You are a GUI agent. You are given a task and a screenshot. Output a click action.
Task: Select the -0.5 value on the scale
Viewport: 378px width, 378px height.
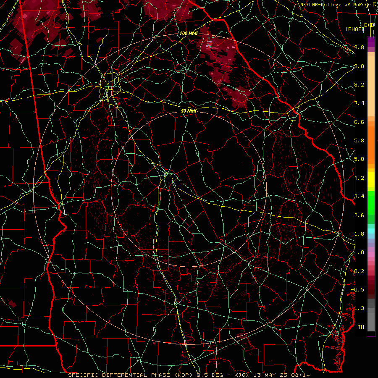point(357,289)
